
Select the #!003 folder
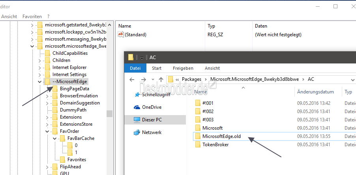click(x=208, y=120)
